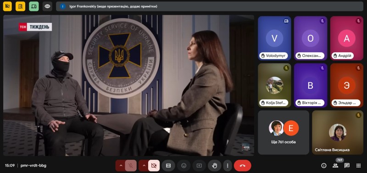
Task: Open the emoji reactions button
Action: pos(184,166)
